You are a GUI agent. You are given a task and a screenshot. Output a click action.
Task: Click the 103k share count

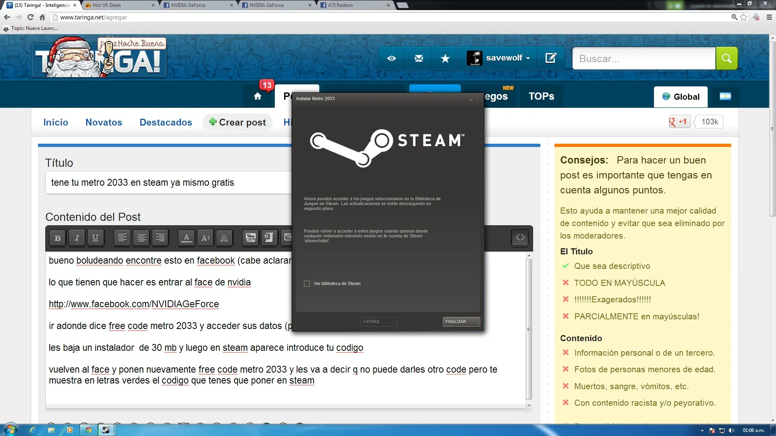[709, 122]
